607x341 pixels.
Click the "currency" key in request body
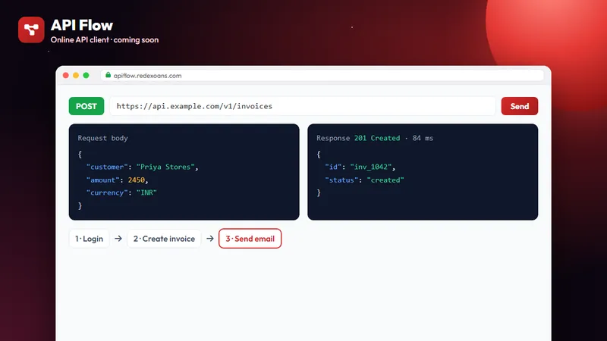107,192
